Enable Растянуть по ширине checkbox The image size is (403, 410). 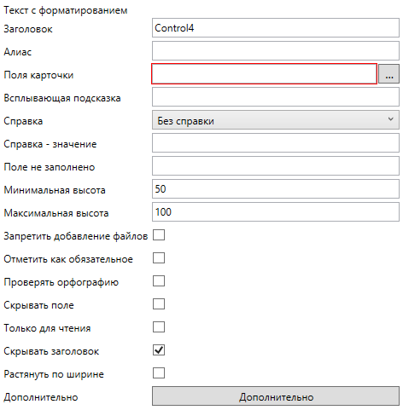159,373
